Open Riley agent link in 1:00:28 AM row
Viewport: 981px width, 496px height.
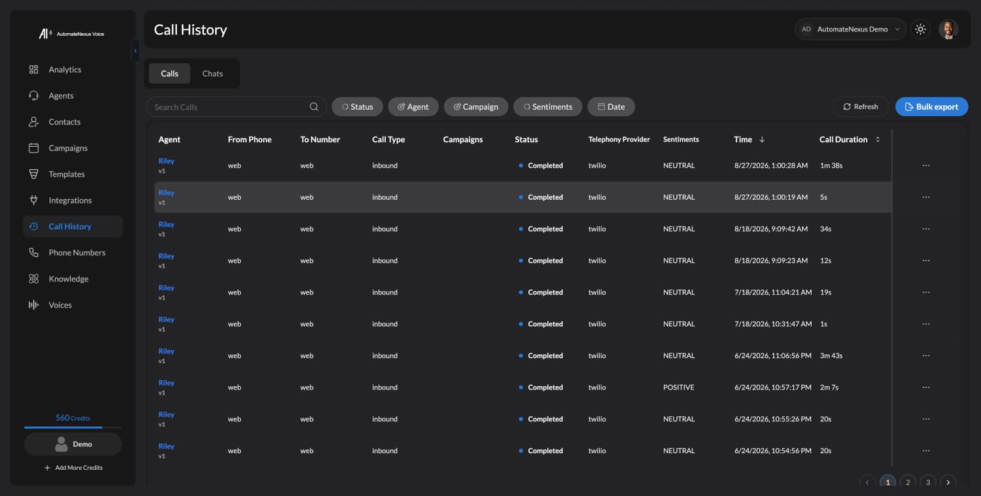coord(166,161)
